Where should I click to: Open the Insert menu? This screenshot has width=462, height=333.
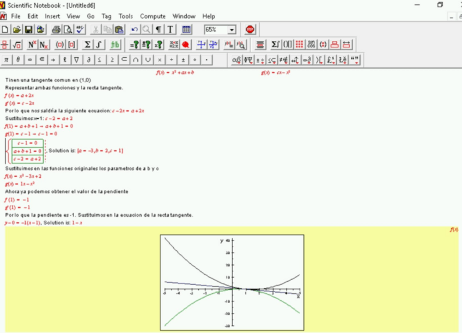click(x=52, y=16)
